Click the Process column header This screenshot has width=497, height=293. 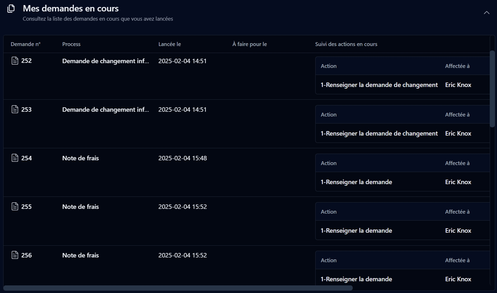click(x=71, y=44)
